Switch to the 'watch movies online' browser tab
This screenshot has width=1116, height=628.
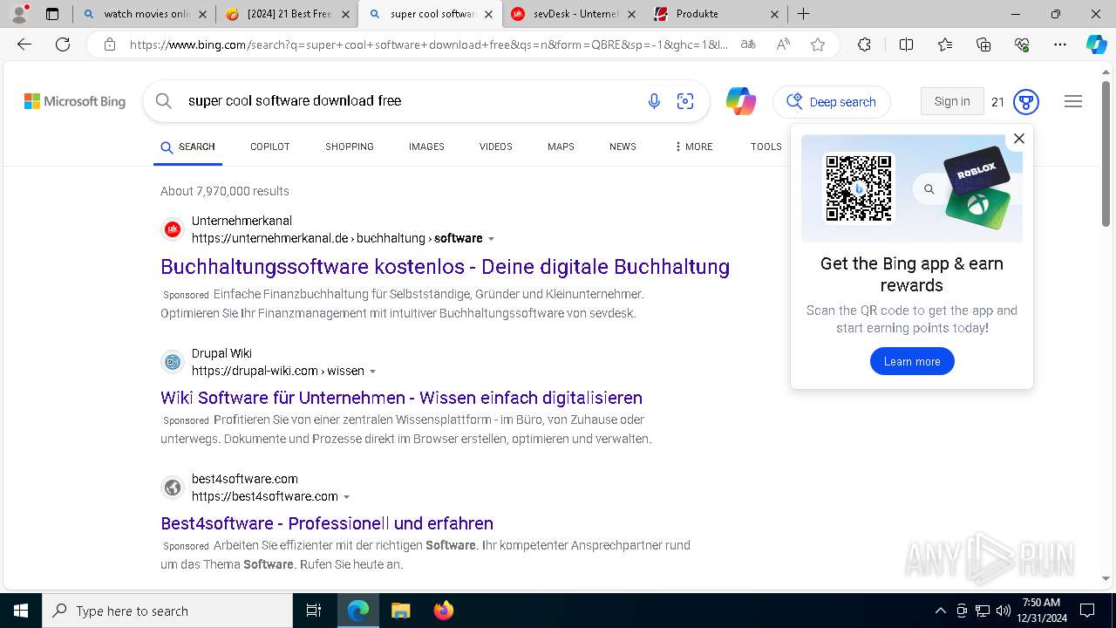pos(144,14)
